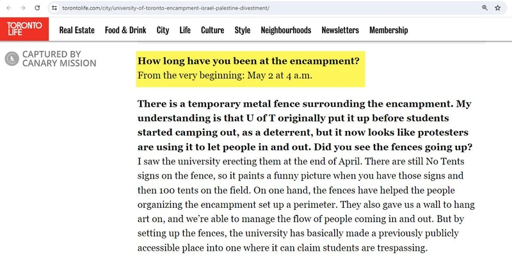Screen dimensions: 512x268
Task: Click the Canary Mission bird icon
Action: (11, 59)
